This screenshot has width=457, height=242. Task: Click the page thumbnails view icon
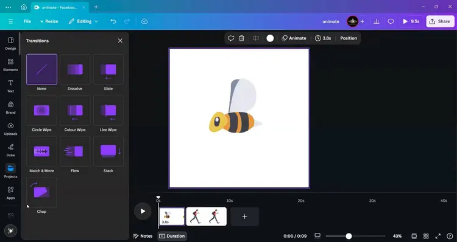click(x=414, y=236)
